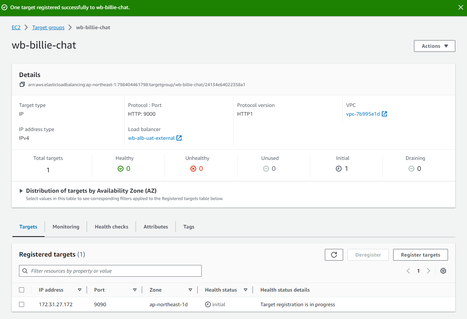Go to Target groups breadcrumb
This screenshot has width=467, height=319.
point(48,27)
